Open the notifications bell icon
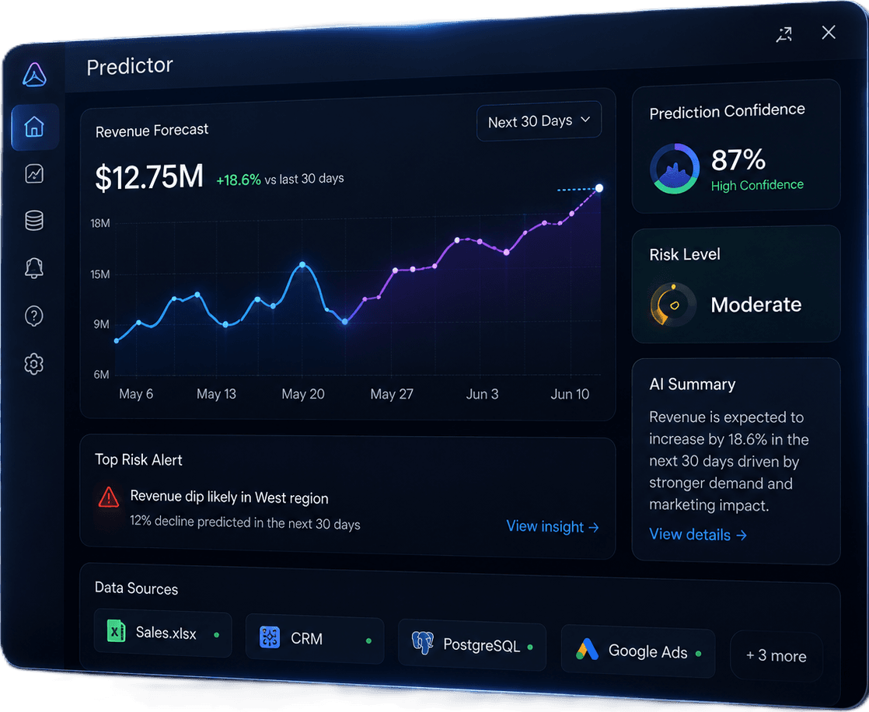869x712 pixels. (34, 268)
